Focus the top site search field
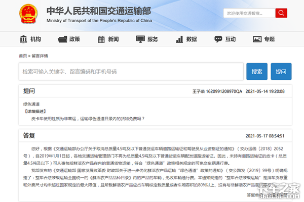The height and width of the screenshot is (202, 304). coord(249,13)
